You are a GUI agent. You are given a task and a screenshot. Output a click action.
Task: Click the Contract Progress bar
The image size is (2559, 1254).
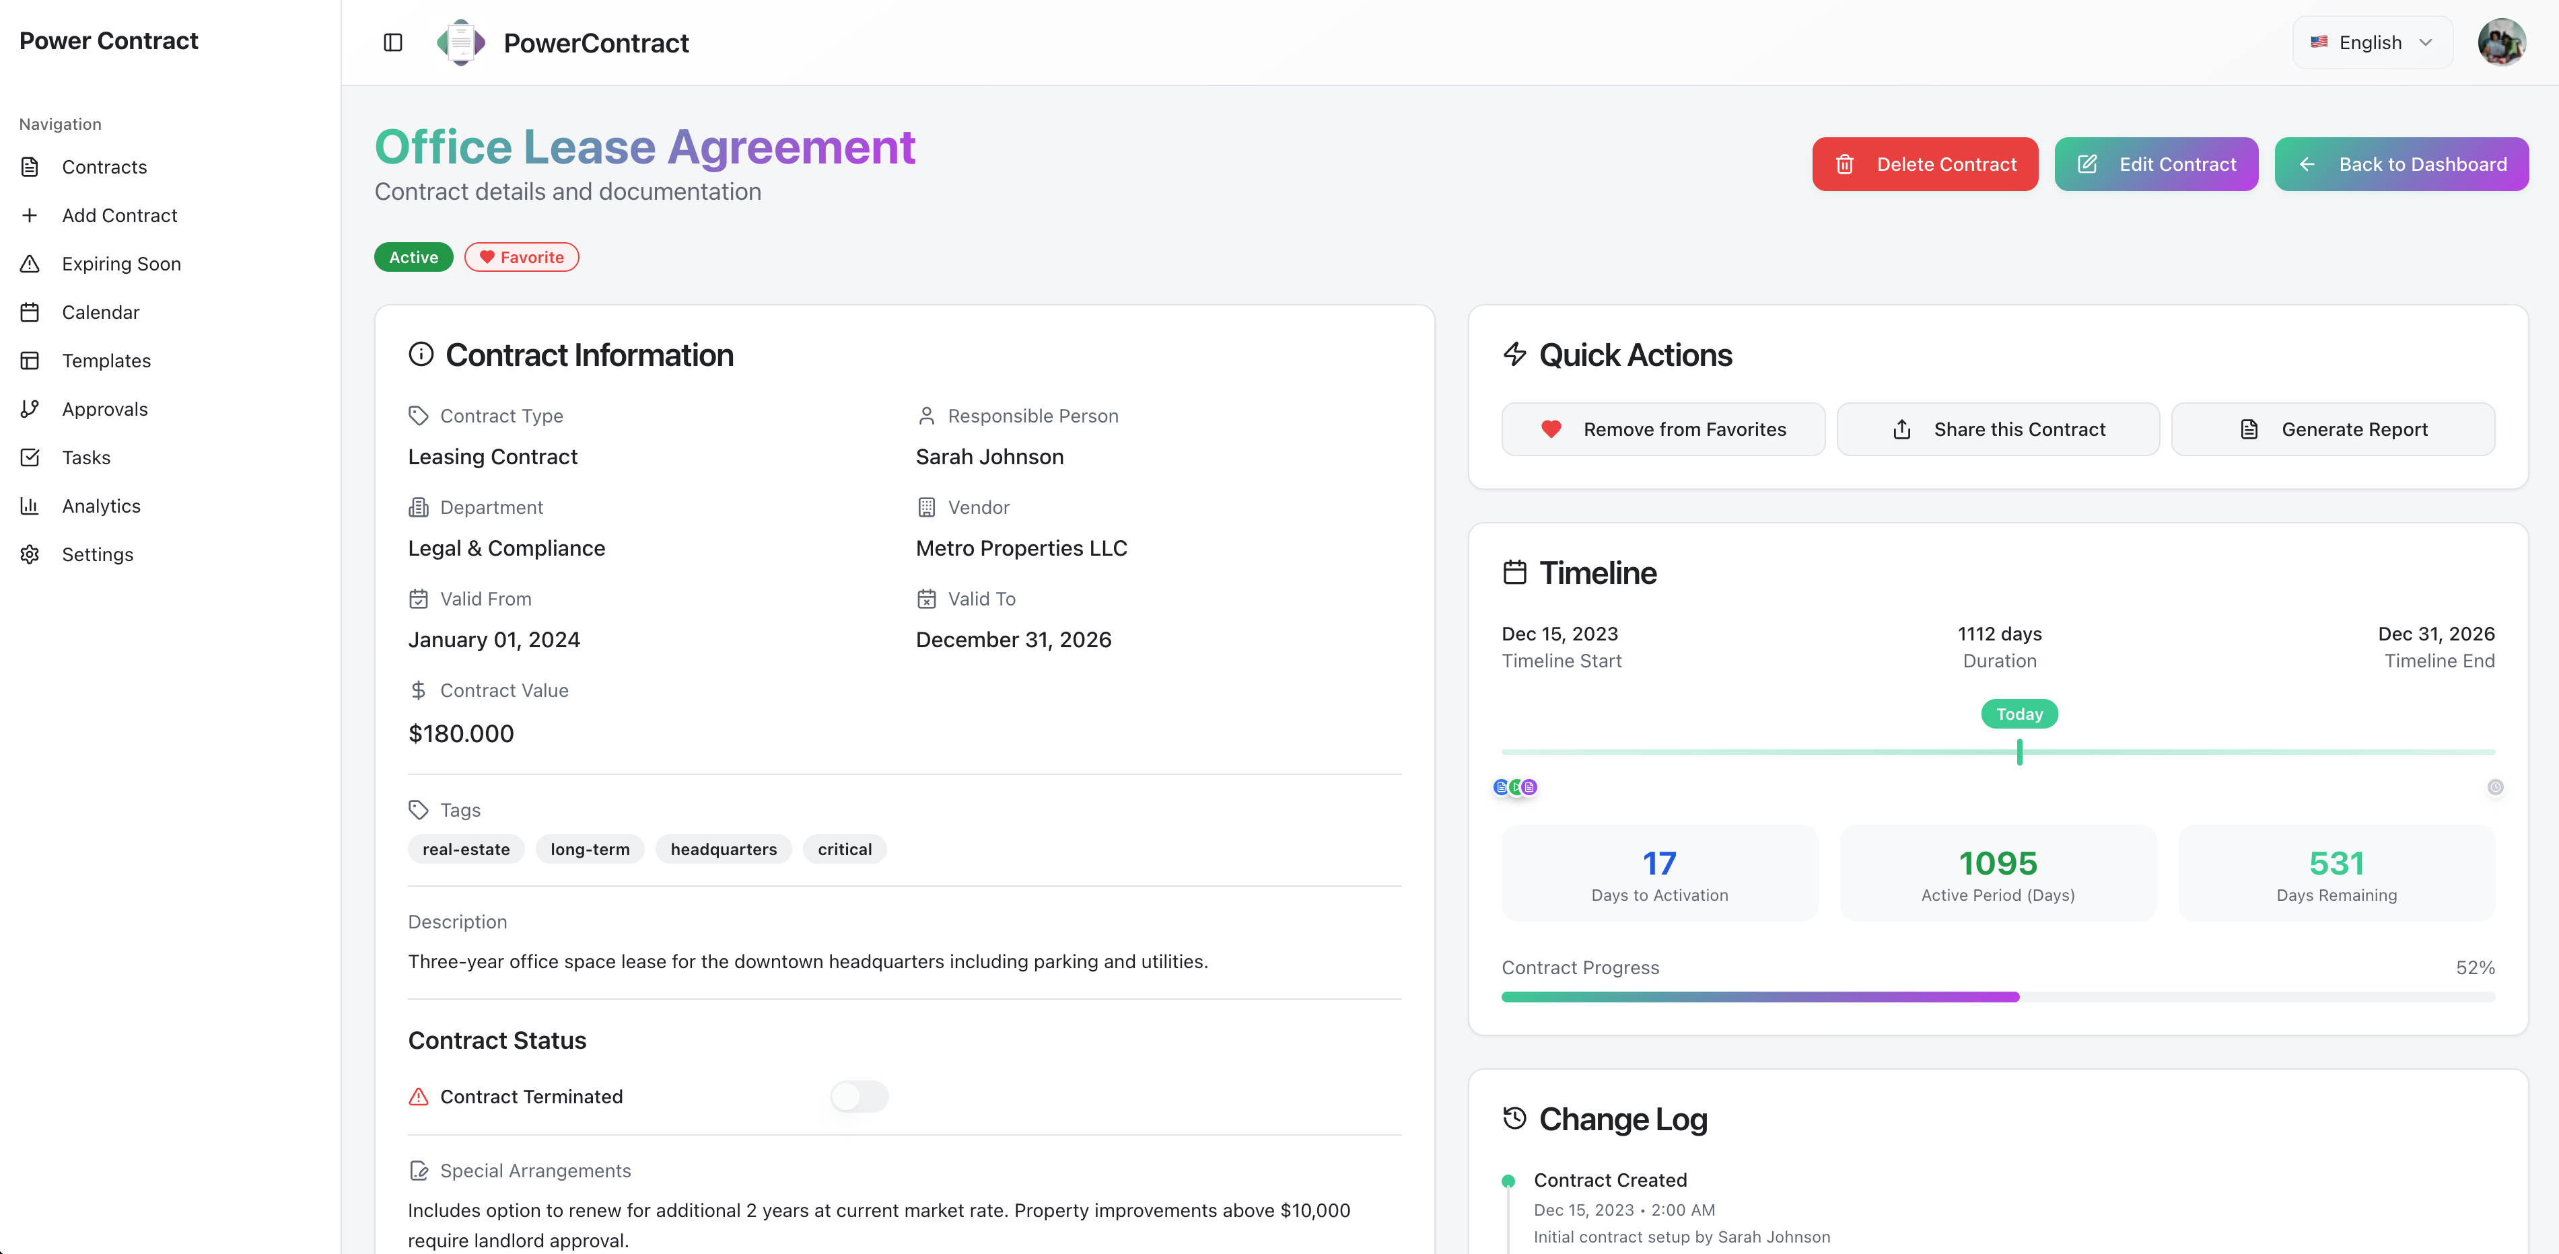pos(1999,997)
